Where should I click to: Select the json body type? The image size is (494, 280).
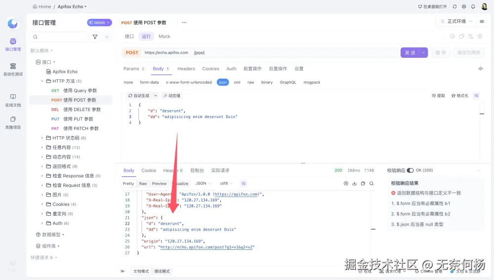pos(223,82)
